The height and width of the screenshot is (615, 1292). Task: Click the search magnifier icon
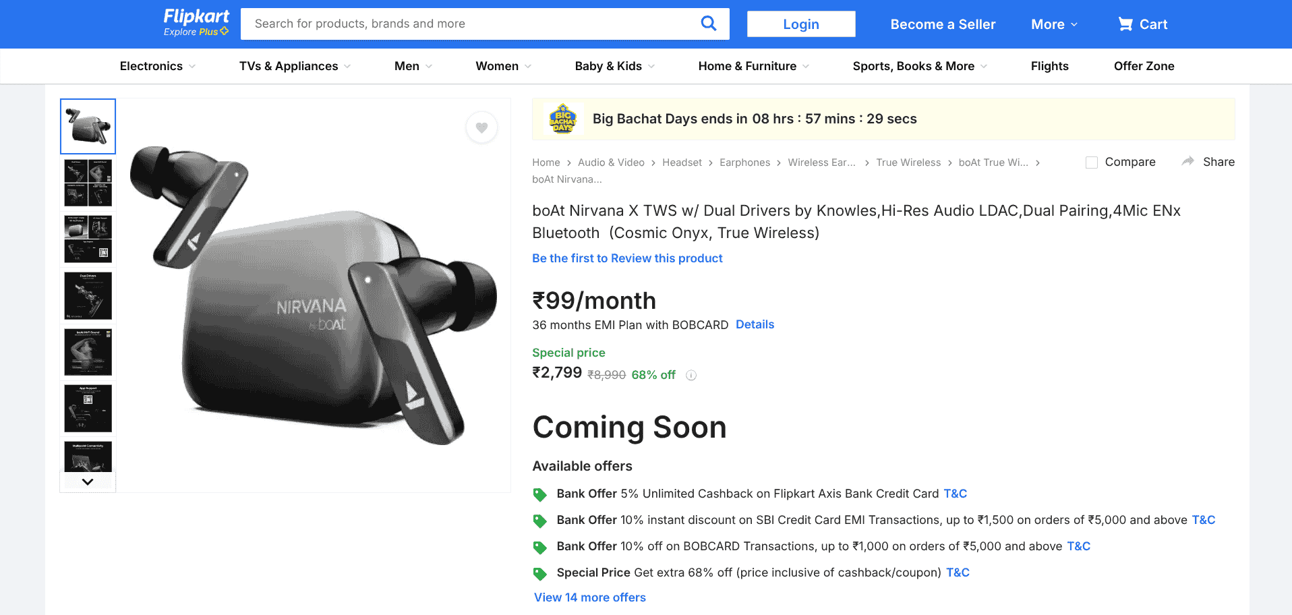[x=708, y=24]
